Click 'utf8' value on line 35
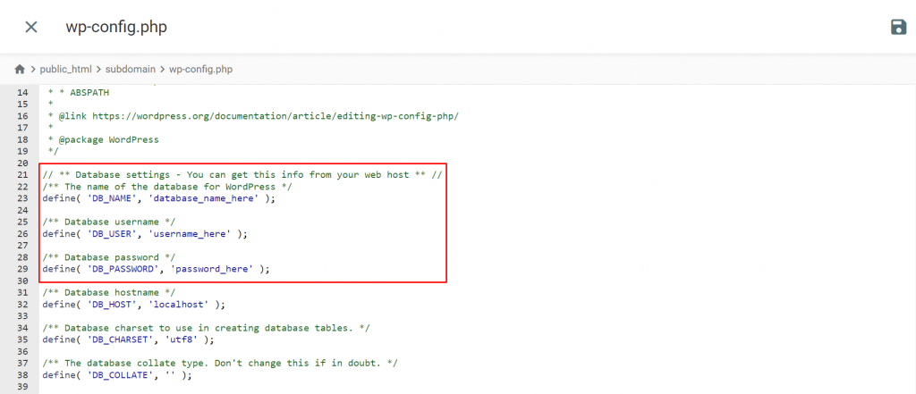The width and height of the screenshot is (916, 394). click(181, 340)
